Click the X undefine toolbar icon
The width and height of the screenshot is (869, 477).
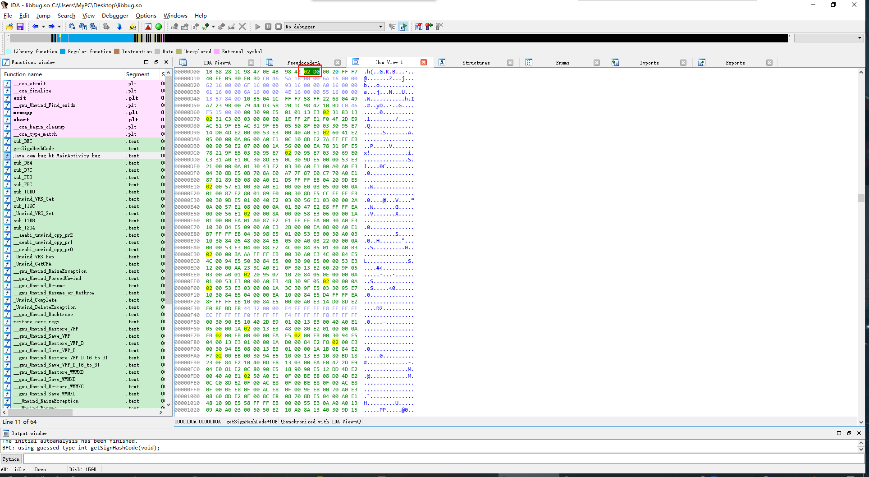242,27
